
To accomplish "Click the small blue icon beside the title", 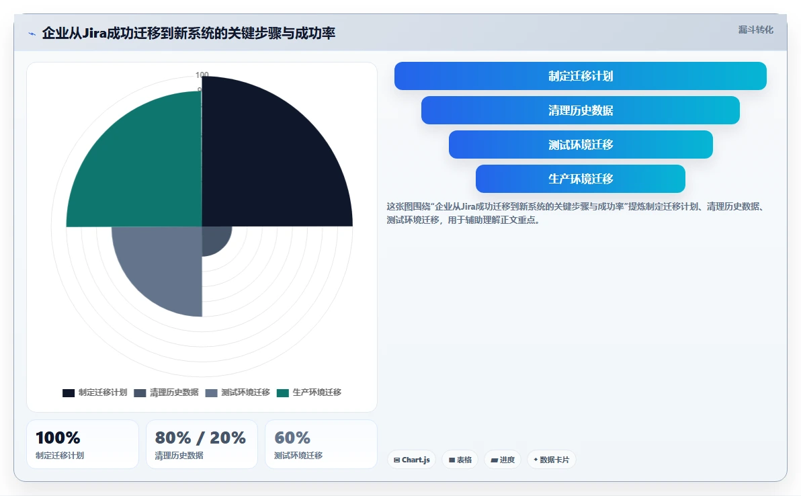I will (32, 34).
